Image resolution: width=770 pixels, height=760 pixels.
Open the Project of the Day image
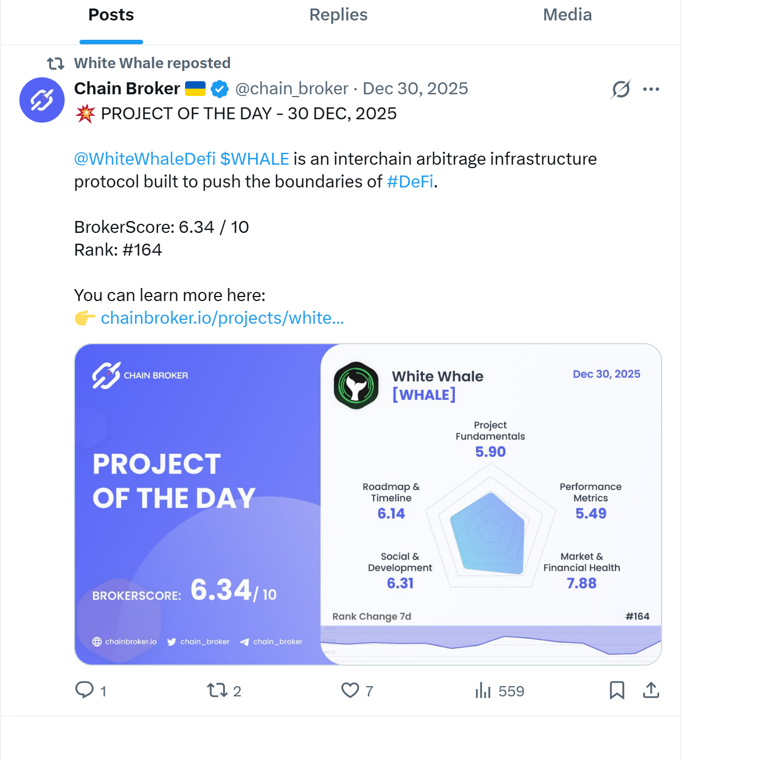367,503
